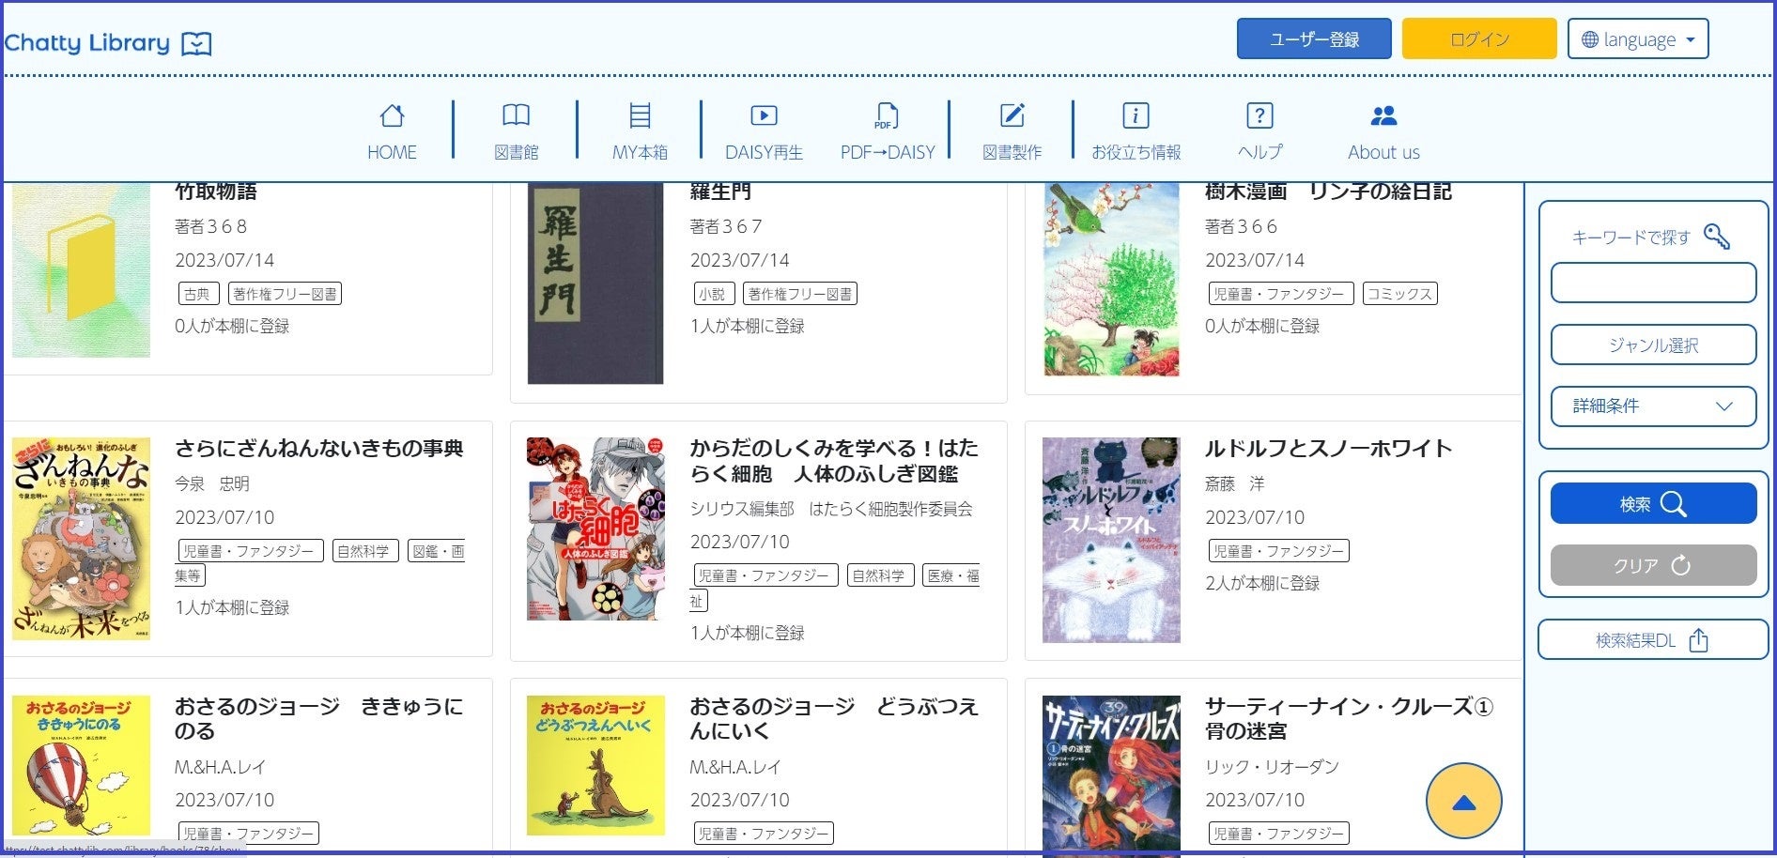Image resolution: width=1777 pixels, height=858 pixels.
Task: Select the MY本箱 menu label
Action: pos(640,152)
